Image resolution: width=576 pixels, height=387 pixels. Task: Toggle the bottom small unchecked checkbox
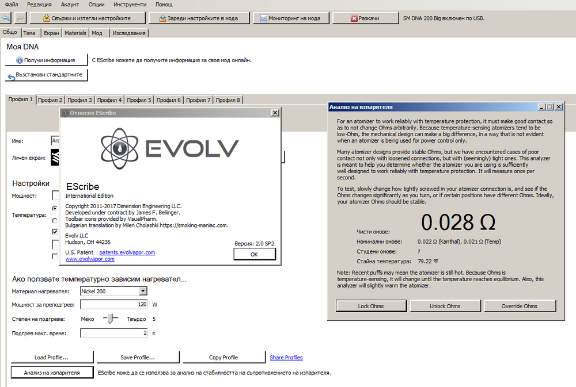[x=55, y=256]
